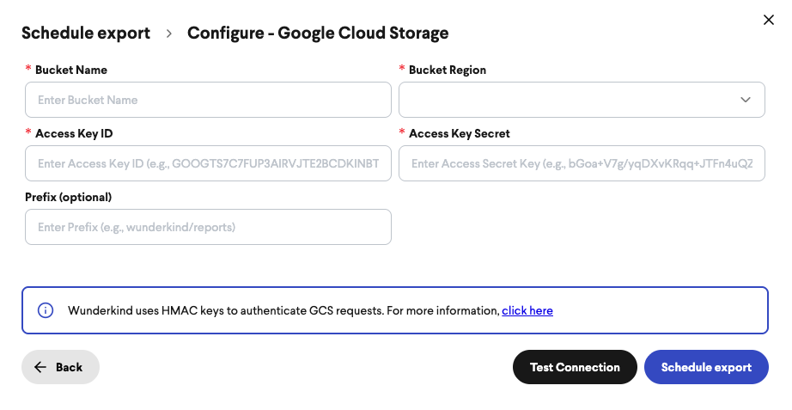The width and height of the screenshot is (792, 410).
Task: Focus the Bucket Name input field
Action: (208, 100)
